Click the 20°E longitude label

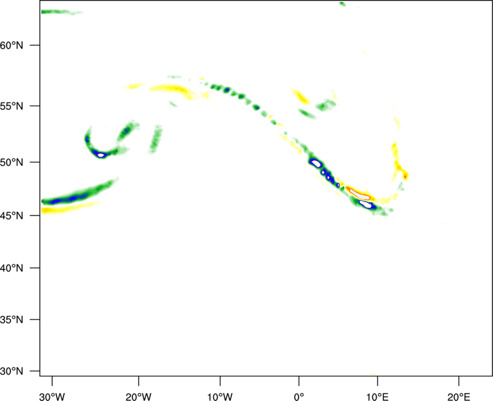(458, 397)
